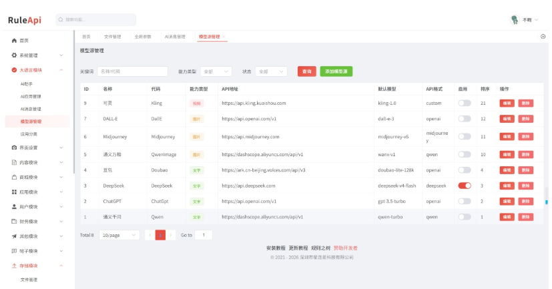Go to previous page arrow in pagination

coord(150,235)
